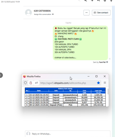
Task: Click the contact avatar for 6281287008806
Action: pyautogui.click(x=29, y=13)
